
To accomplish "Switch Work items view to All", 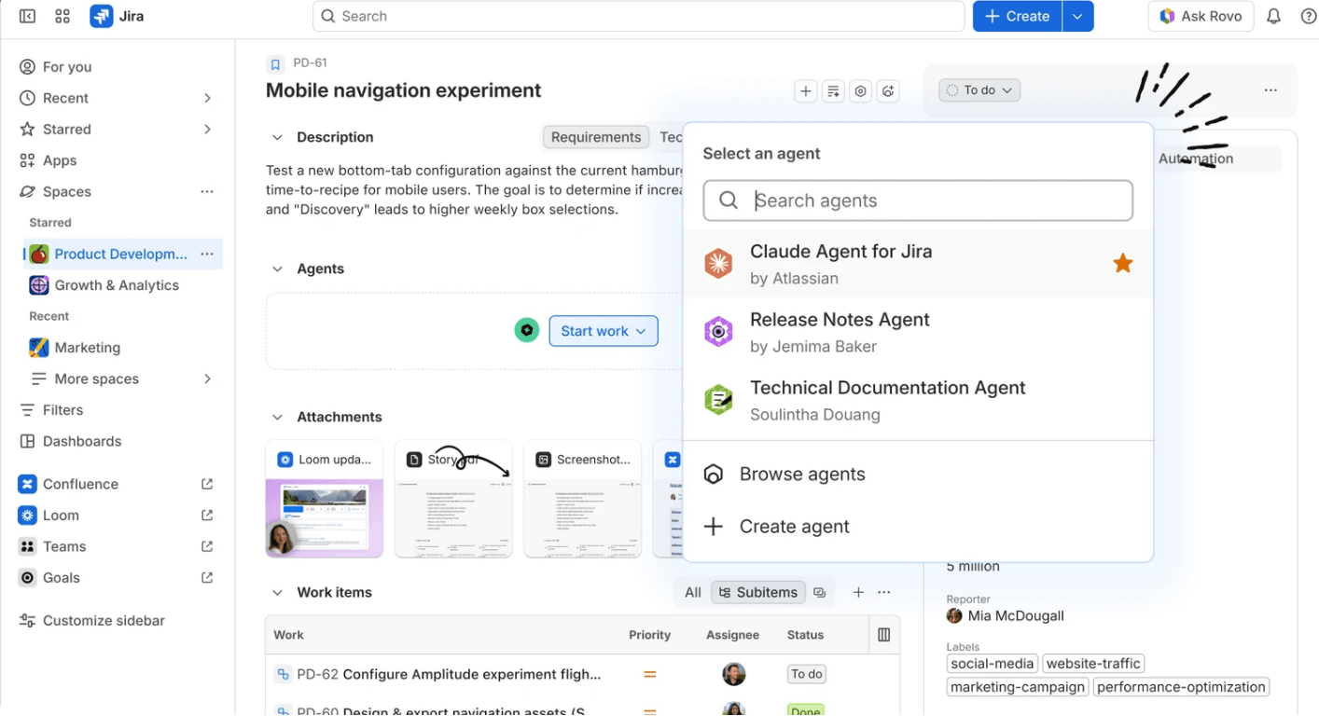I will 693,592.
